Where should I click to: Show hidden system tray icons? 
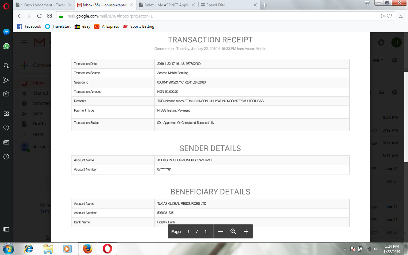coord(345,249)
